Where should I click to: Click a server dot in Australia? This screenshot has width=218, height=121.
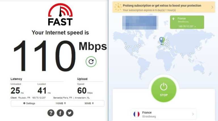[203, 73]
